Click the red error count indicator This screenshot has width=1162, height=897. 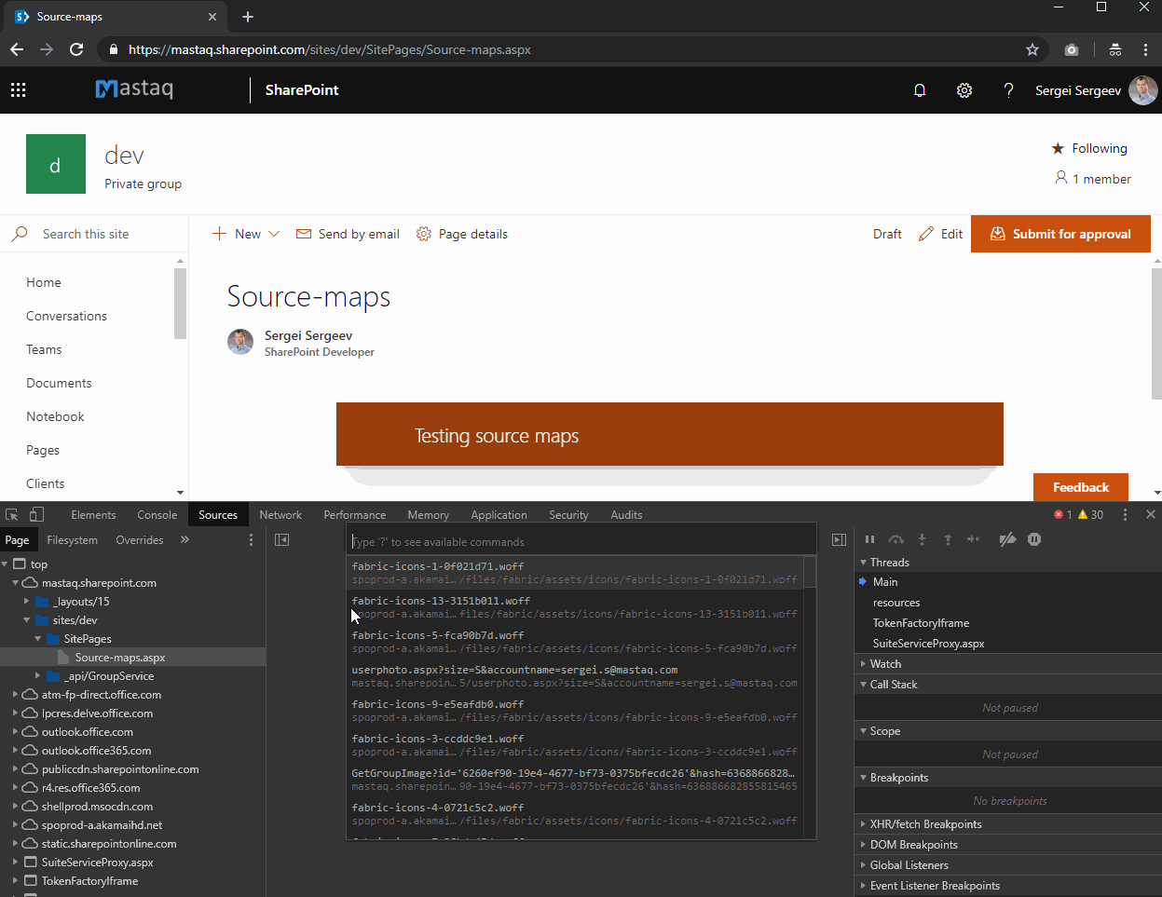tap(1062, 514)
